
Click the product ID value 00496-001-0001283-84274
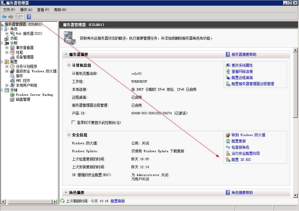click(x=151, y=113)
